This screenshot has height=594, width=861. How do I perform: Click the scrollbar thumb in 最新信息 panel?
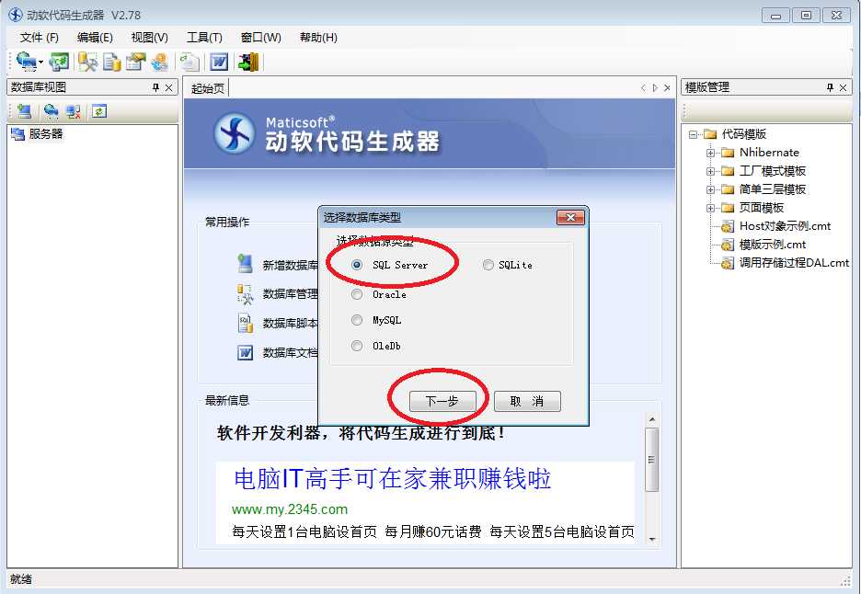pos(652,460)
